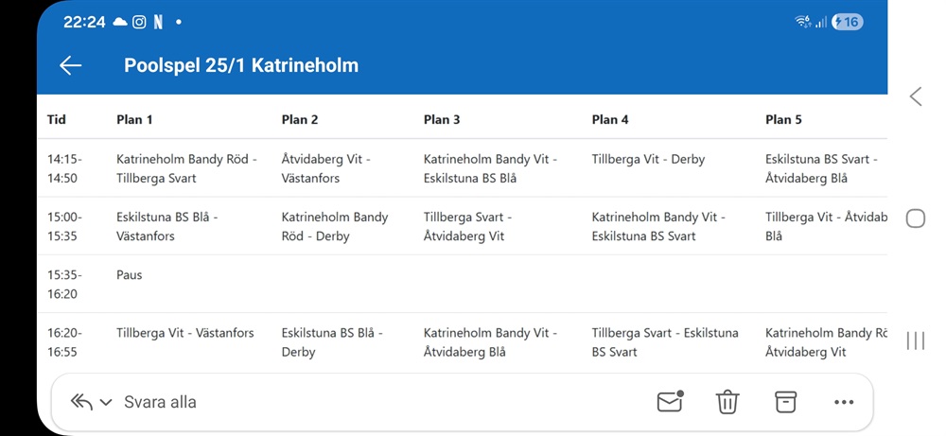Image resolution: width=946 pixels, height=436 pixels.
Task: Tap the Tillberga Vit - Derby match cell
Action: 648,160
